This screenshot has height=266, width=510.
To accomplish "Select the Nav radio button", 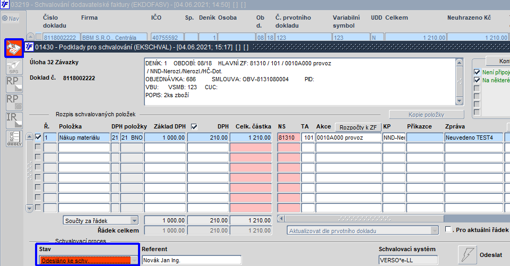I will point(5,18).
